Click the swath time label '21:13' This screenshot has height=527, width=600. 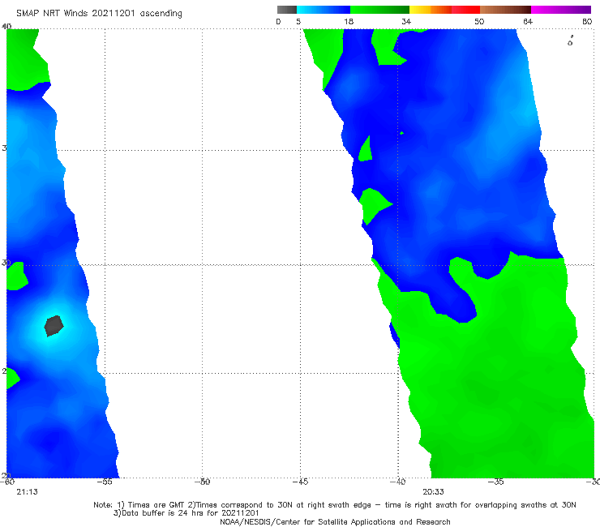28,492
